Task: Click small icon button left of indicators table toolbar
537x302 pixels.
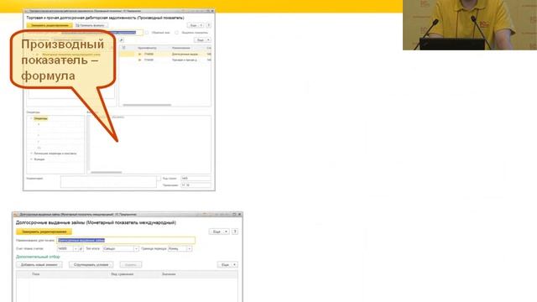Action: tap(121, 40)
